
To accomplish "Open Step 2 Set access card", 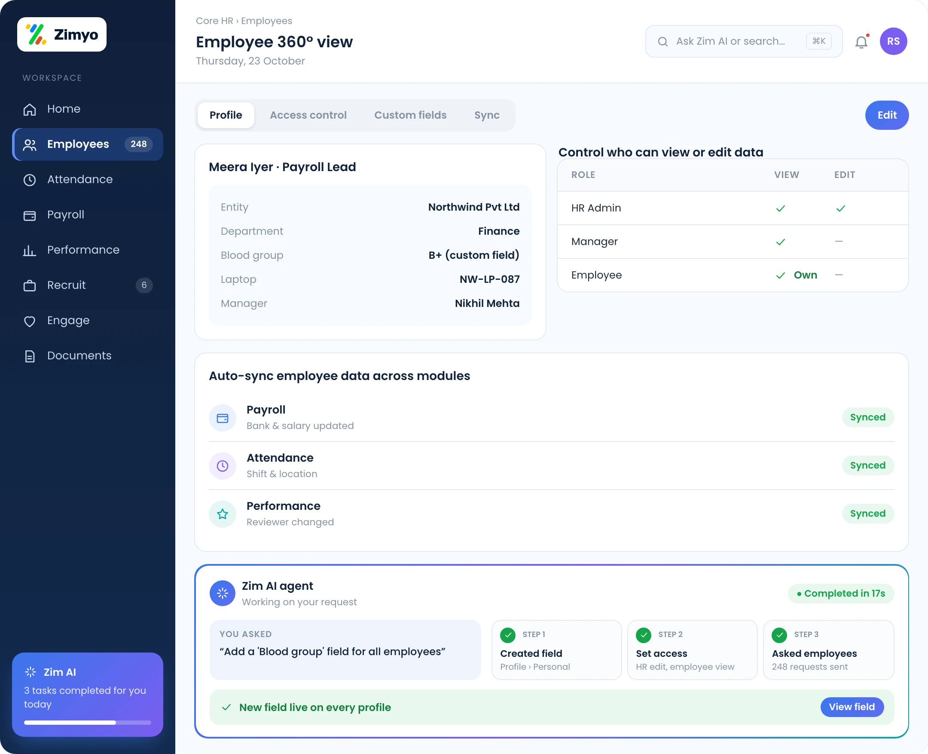I will click(x=692, y=650).
